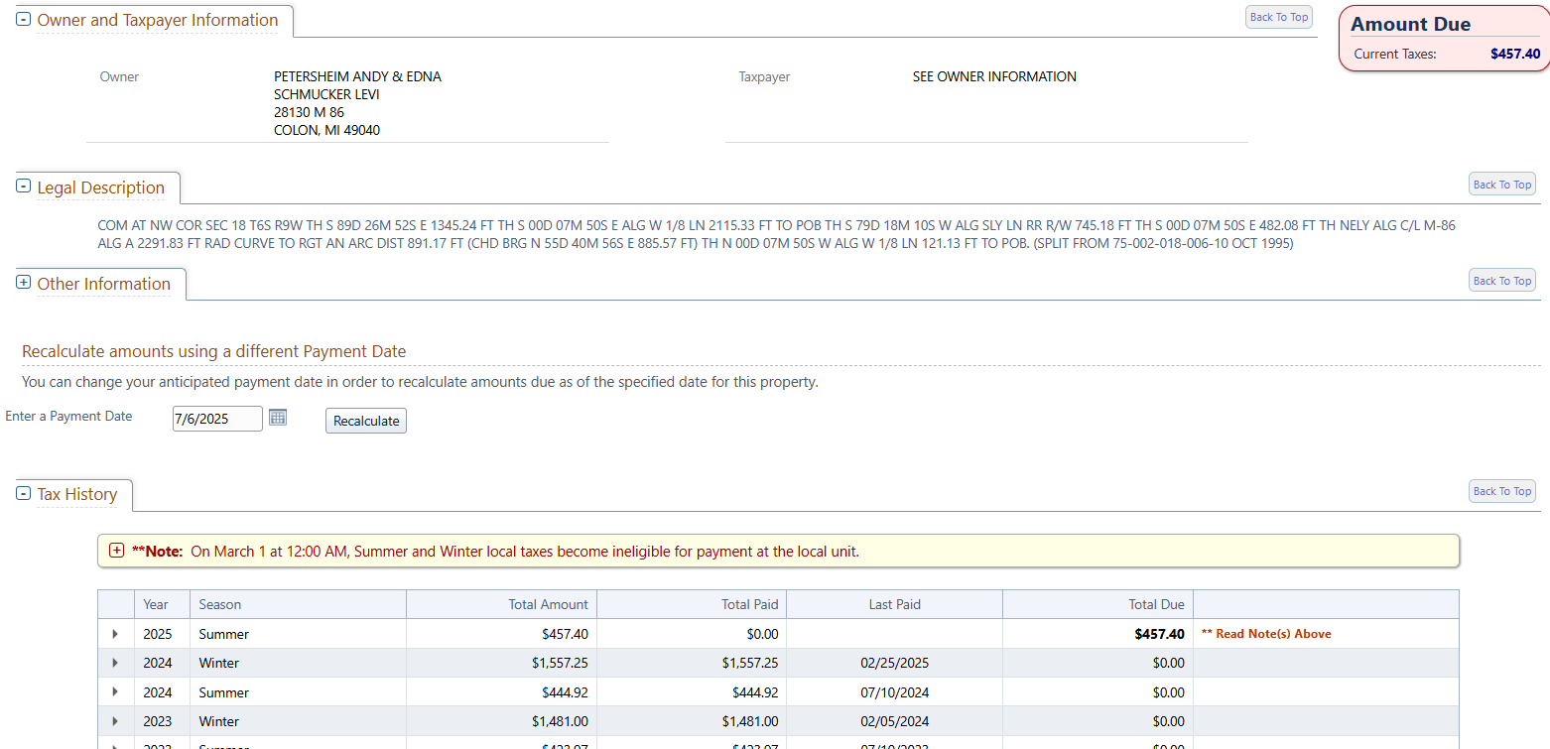Click the Total Amount column header
This screenshot has width=1550, height=749.
(x=549, y=604)
